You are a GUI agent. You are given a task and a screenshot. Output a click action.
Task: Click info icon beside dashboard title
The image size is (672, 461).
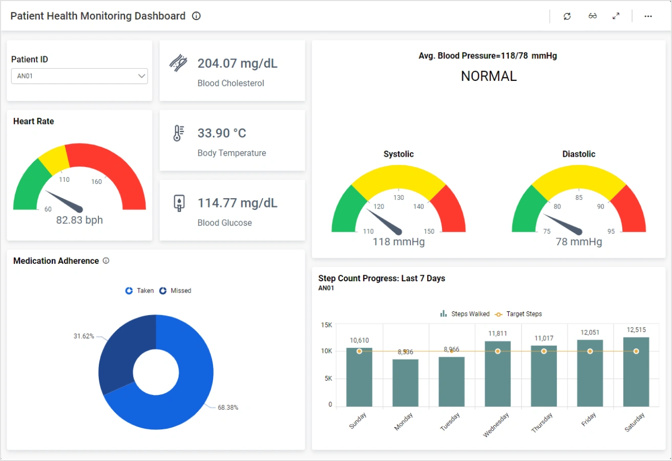[x=196, y=16]
